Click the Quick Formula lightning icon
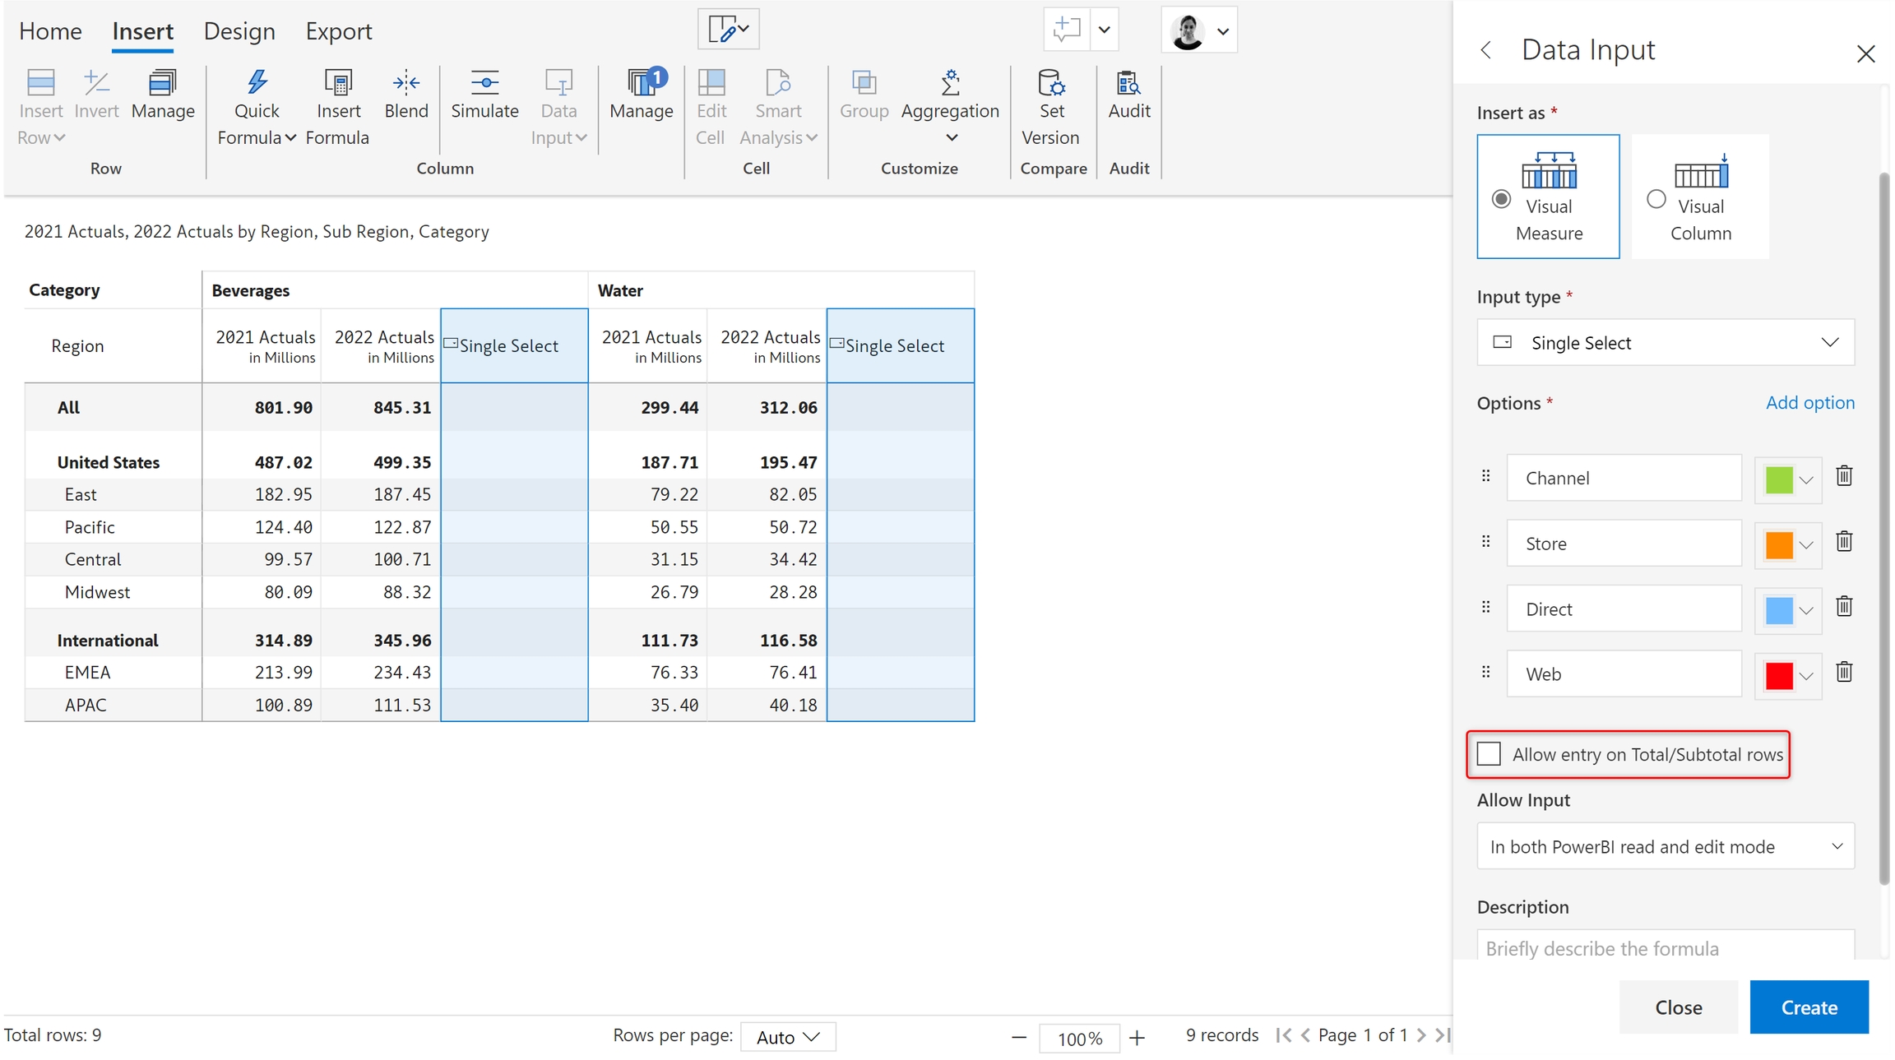 pos(257,83)
